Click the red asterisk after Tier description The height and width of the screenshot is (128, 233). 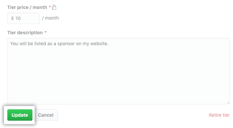click(45, 32)
